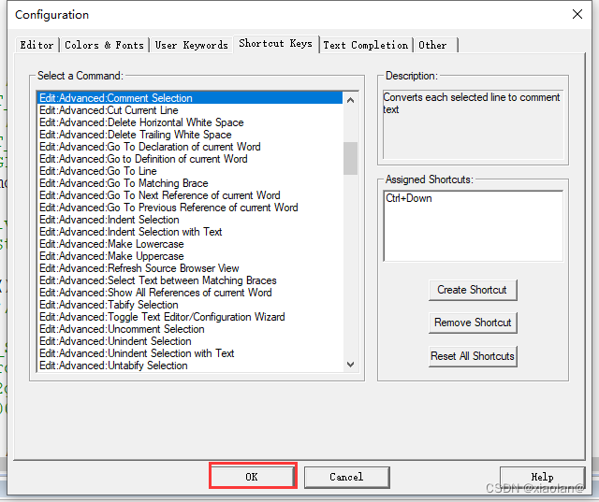Click Create Shortcut button
The height and width of the screenshot is (502, 599).
(x=473, y=290)
